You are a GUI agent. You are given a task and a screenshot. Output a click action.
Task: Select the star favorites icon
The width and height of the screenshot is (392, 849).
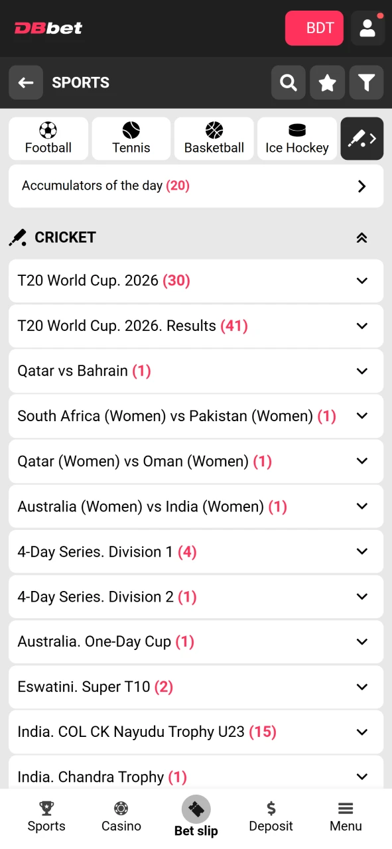pos(327,82)
